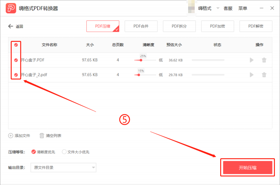Toggle the select-all checkbox in header
280x185 pixels.
16,45
